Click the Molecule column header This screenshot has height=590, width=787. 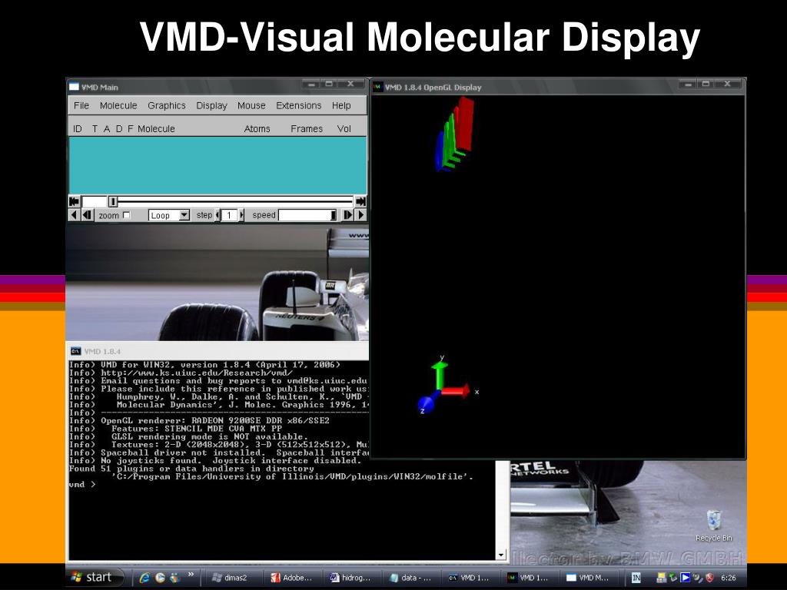[156, 129]
